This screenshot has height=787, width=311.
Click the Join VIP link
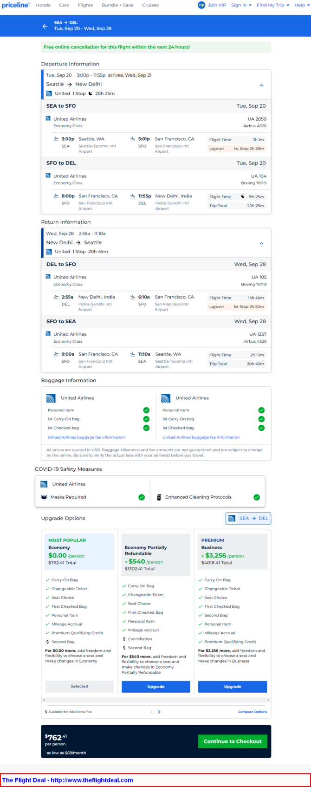coord(217,5)
